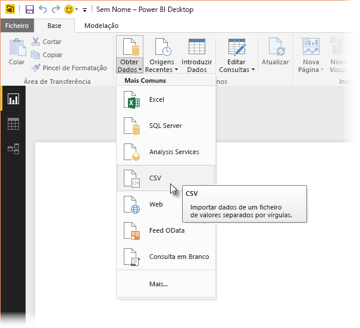Redo the last action
Image resolution: width=360 pixels, height=328 pixels.
55,10
